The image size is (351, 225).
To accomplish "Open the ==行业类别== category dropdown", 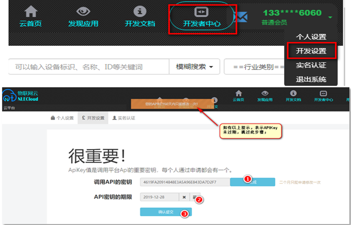I will point(254,66).
